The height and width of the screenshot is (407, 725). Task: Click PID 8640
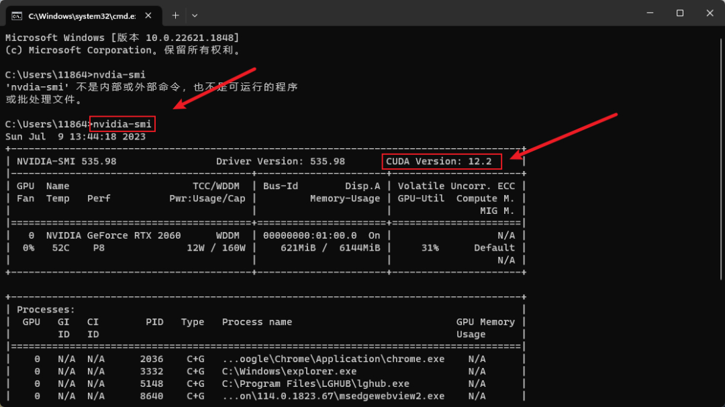click(x=152, y=396)
